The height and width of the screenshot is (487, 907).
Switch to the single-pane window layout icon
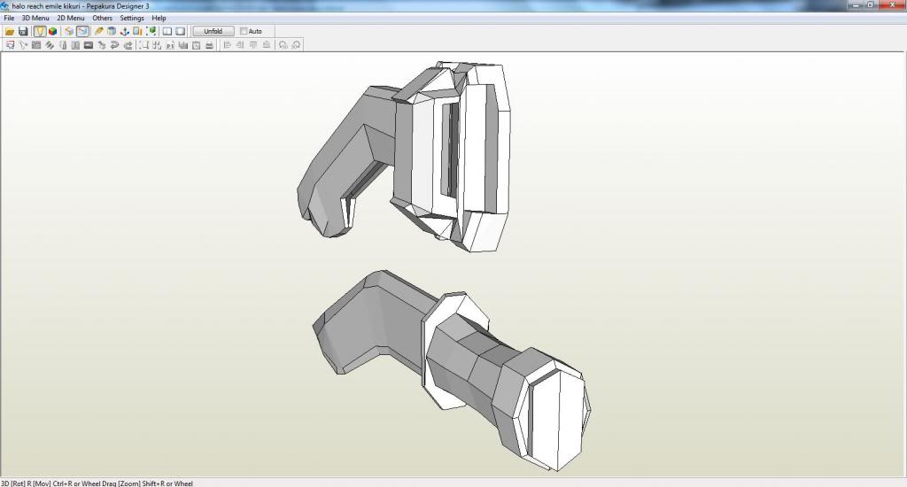181,31
